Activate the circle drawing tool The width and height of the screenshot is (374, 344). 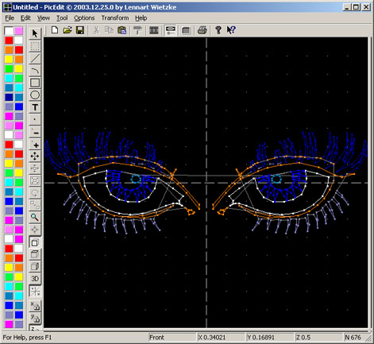pos(35,95)
